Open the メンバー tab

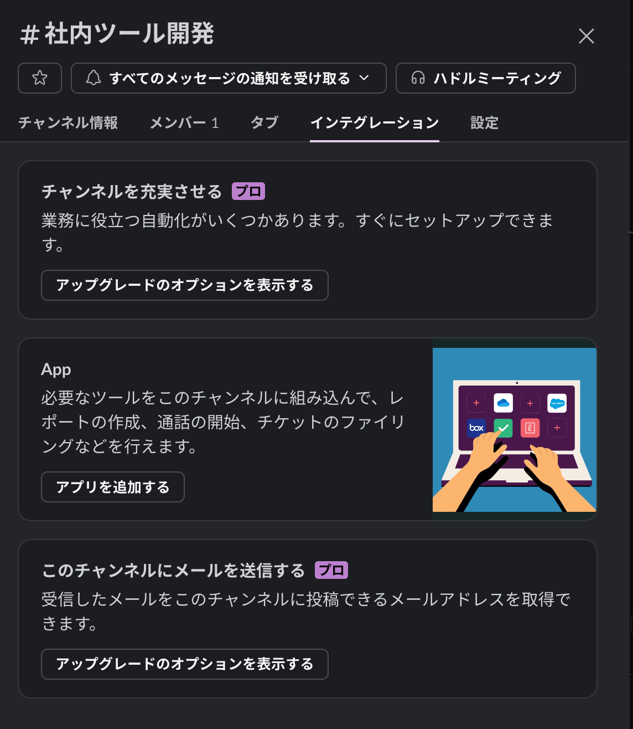click(184, 122)
